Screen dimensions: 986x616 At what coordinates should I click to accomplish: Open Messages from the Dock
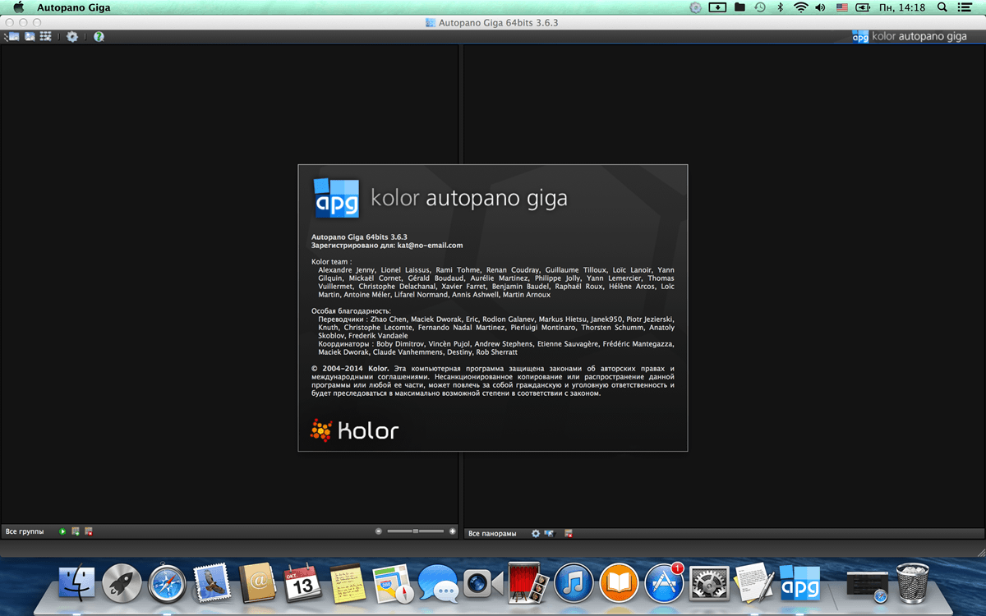click(437, 584)
